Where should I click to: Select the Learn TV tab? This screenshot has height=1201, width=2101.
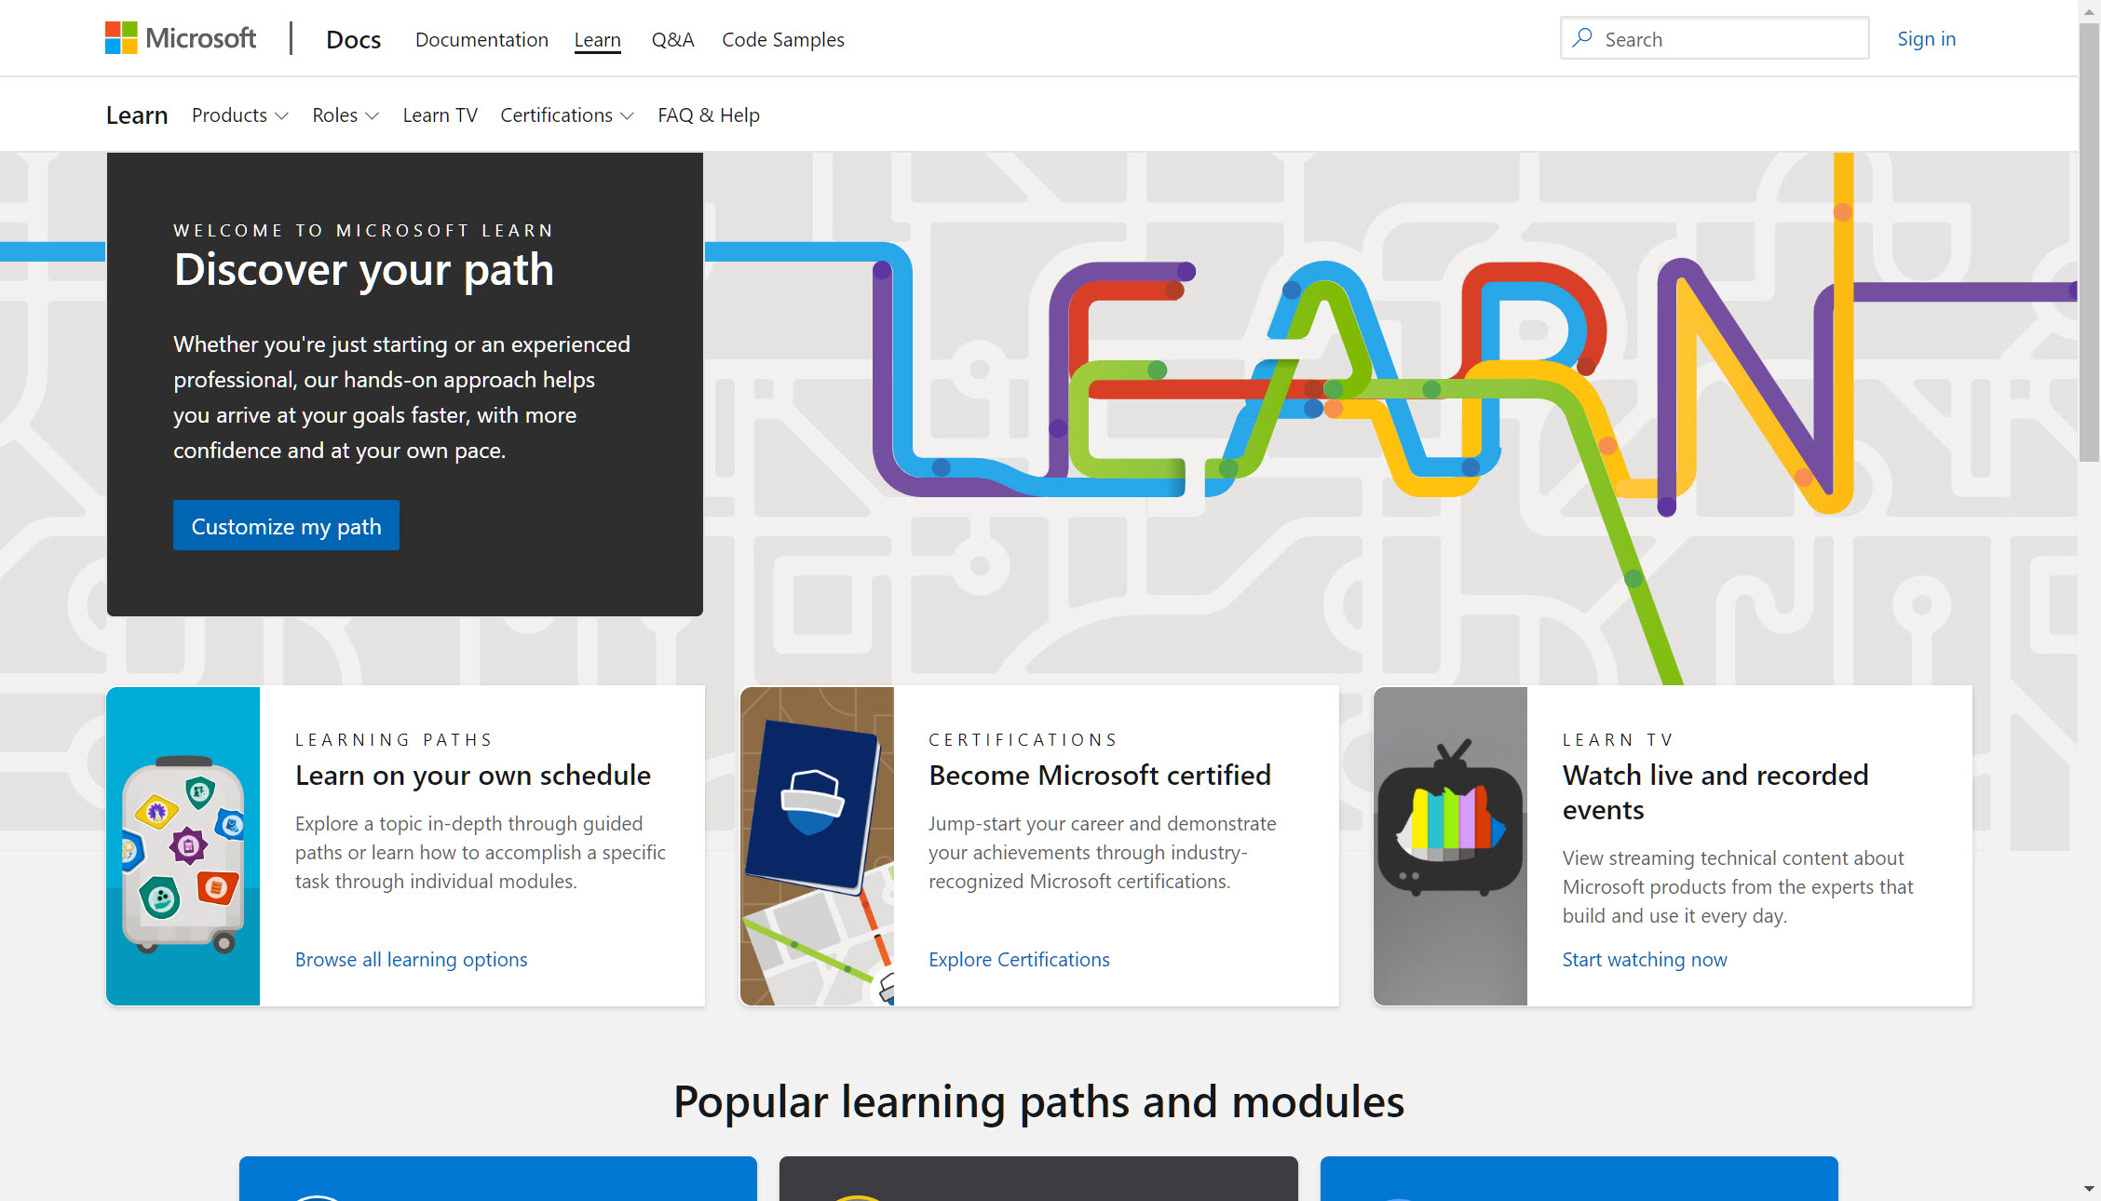tap(439, 115)
